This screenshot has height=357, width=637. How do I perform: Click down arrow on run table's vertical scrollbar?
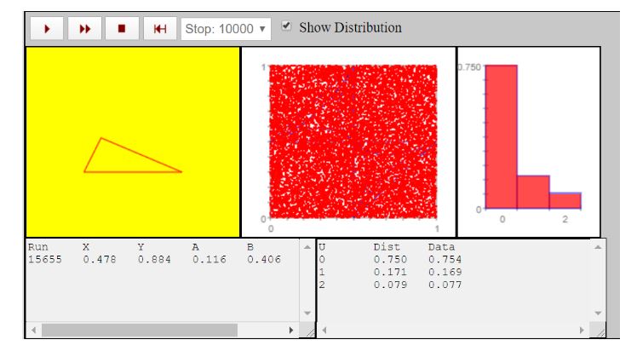[307, 314]
